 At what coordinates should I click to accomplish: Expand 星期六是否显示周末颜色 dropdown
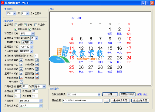(36, 38)
